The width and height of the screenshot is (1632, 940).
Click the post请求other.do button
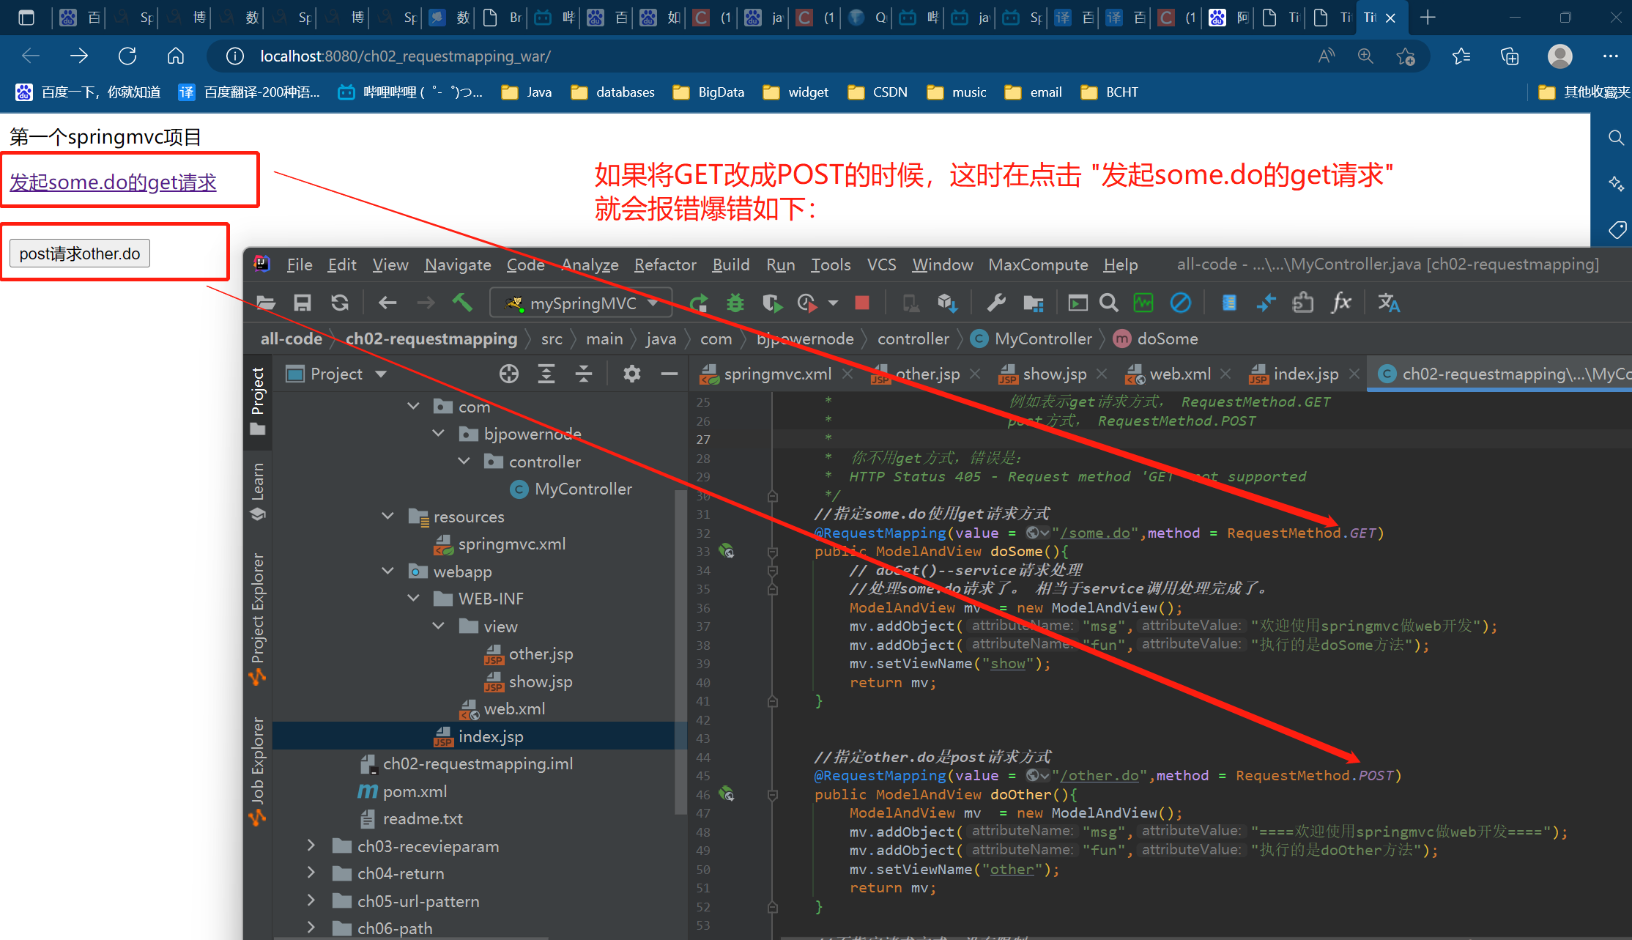click(x=80, y=253)
